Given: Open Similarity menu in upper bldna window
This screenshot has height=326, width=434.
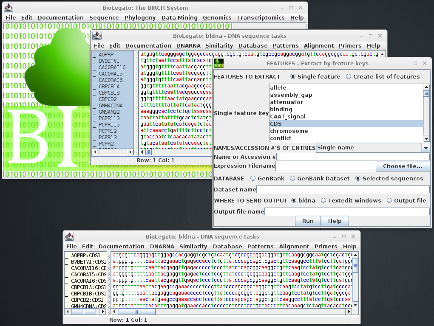Looking at the screenshot, I should click(x=219, y=45).
